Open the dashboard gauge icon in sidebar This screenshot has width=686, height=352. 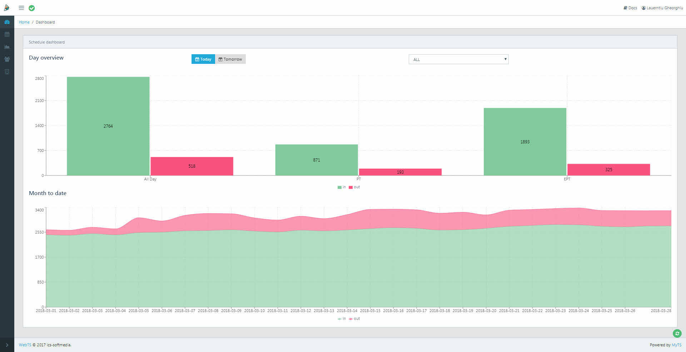coord(7,22)
